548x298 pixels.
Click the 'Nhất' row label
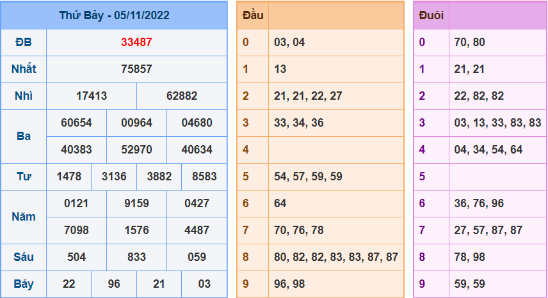coord(24,69)
